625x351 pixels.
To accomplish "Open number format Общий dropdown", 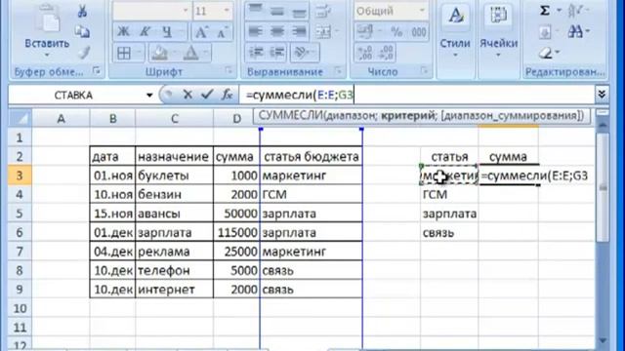I will (x=422, y=11).
